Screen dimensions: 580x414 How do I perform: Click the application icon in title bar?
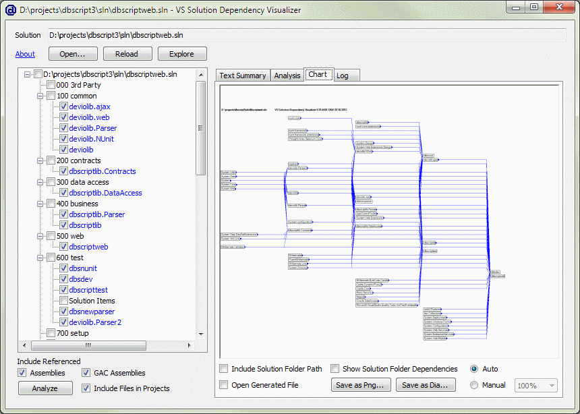11,10
